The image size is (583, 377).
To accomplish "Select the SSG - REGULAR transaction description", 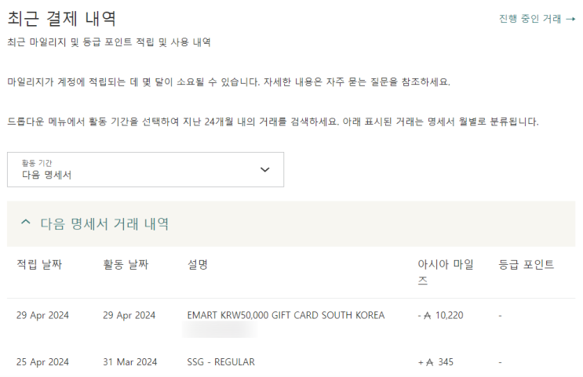I will click(x=220, y=362).
